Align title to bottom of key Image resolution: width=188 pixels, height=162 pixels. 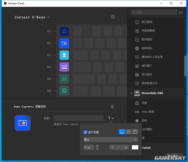[x=122, y=132]
